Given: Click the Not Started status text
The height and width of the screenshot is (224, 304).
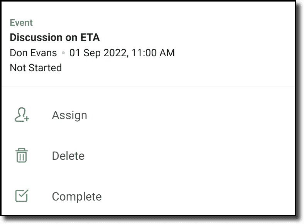Looking at the screenshot, I should coord(35,68).
